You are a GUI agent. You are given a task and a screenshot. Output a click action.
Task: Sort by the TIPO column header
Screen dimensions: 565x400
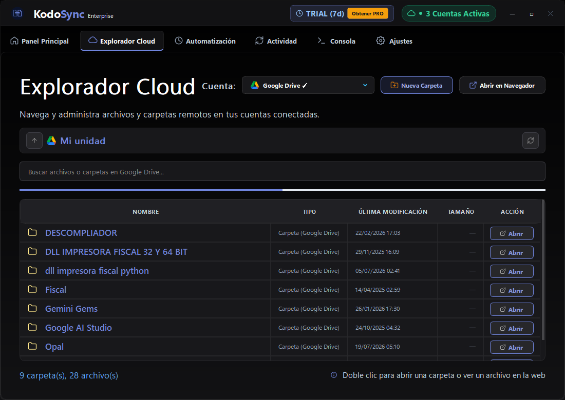[309, 212]
